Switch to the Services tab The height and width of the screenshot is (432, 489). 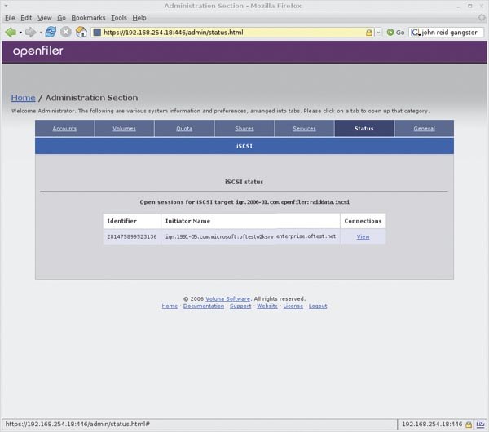pos(304,129)
